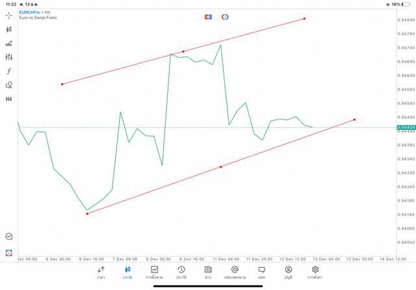
Task: Open the ประวัติ (History) tab
Action: [x=181, y=272]
